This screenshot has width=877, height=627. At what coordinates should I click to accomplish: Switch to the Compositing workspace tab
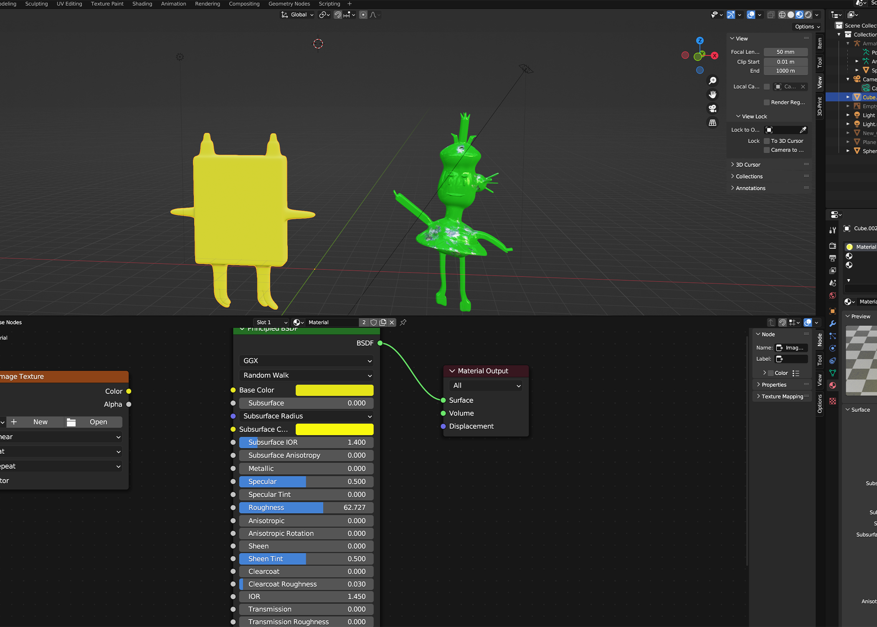pyautogui.click(x=244, y=4)
